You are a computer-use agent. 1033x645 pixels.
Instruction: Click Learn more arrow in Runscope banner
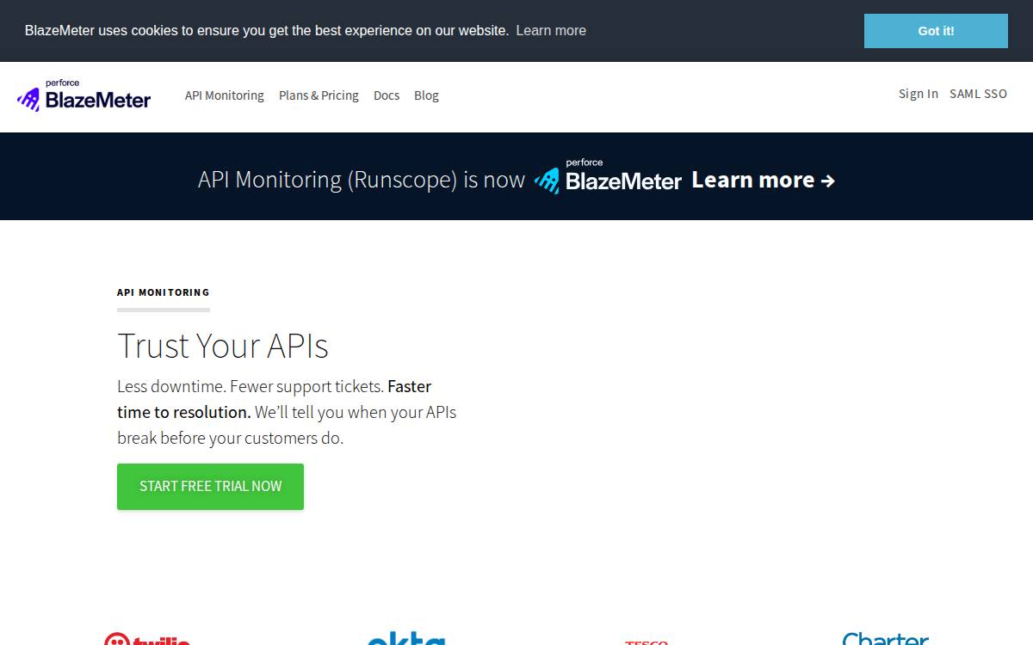coord(764,180)
